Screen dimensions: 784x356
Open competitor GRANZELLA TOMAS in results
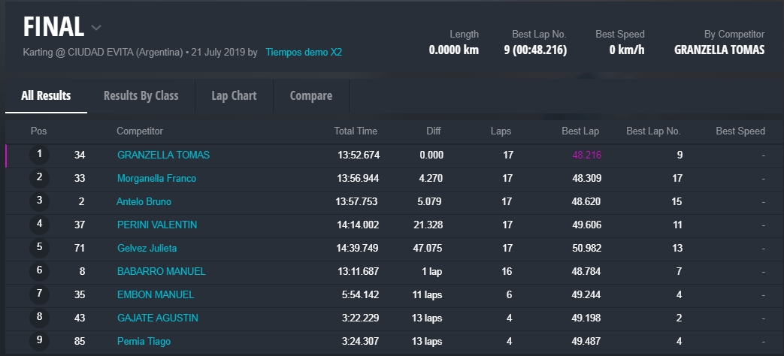[x=163, y=155]
